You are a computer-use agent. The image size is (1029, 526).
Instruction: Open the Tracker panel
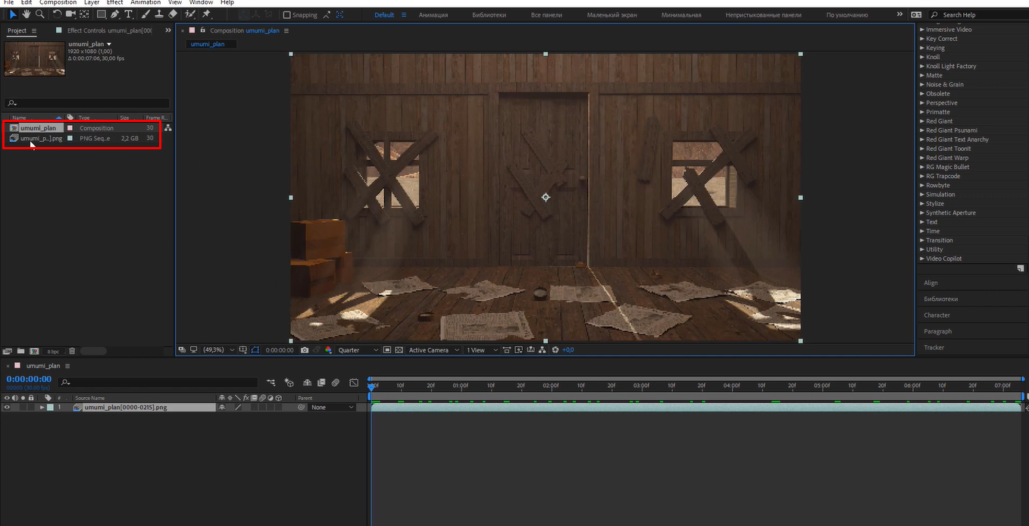pos(934,347)
